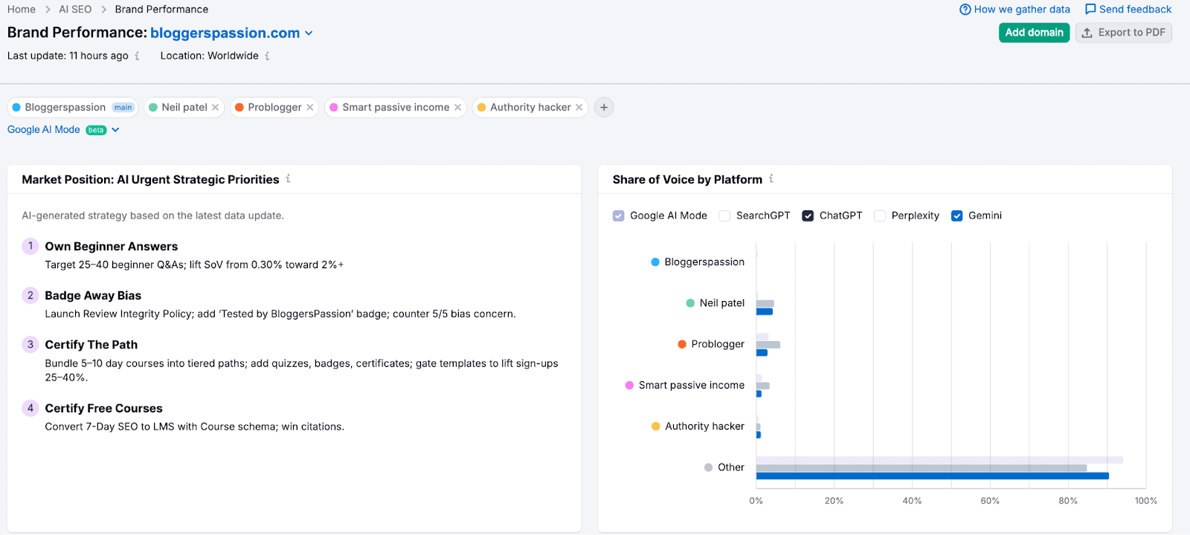Viewport: 1190px width, 535px height.
Task: Go to Home breadcrumb
Action: point(22,10)
